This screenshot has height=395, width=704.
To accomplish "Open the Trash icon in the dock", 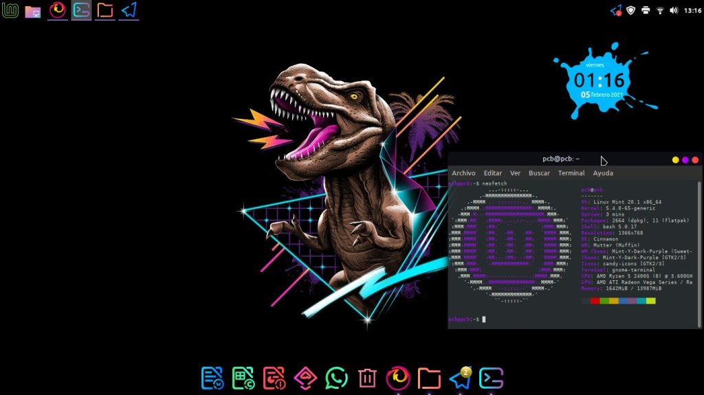I will point(367,378).
